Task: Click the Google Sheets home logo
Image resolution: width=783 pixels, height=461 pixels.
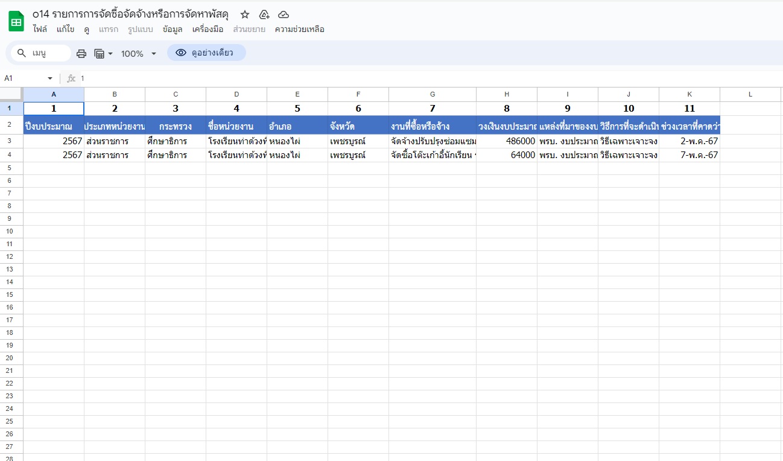Action: (16, 21)
